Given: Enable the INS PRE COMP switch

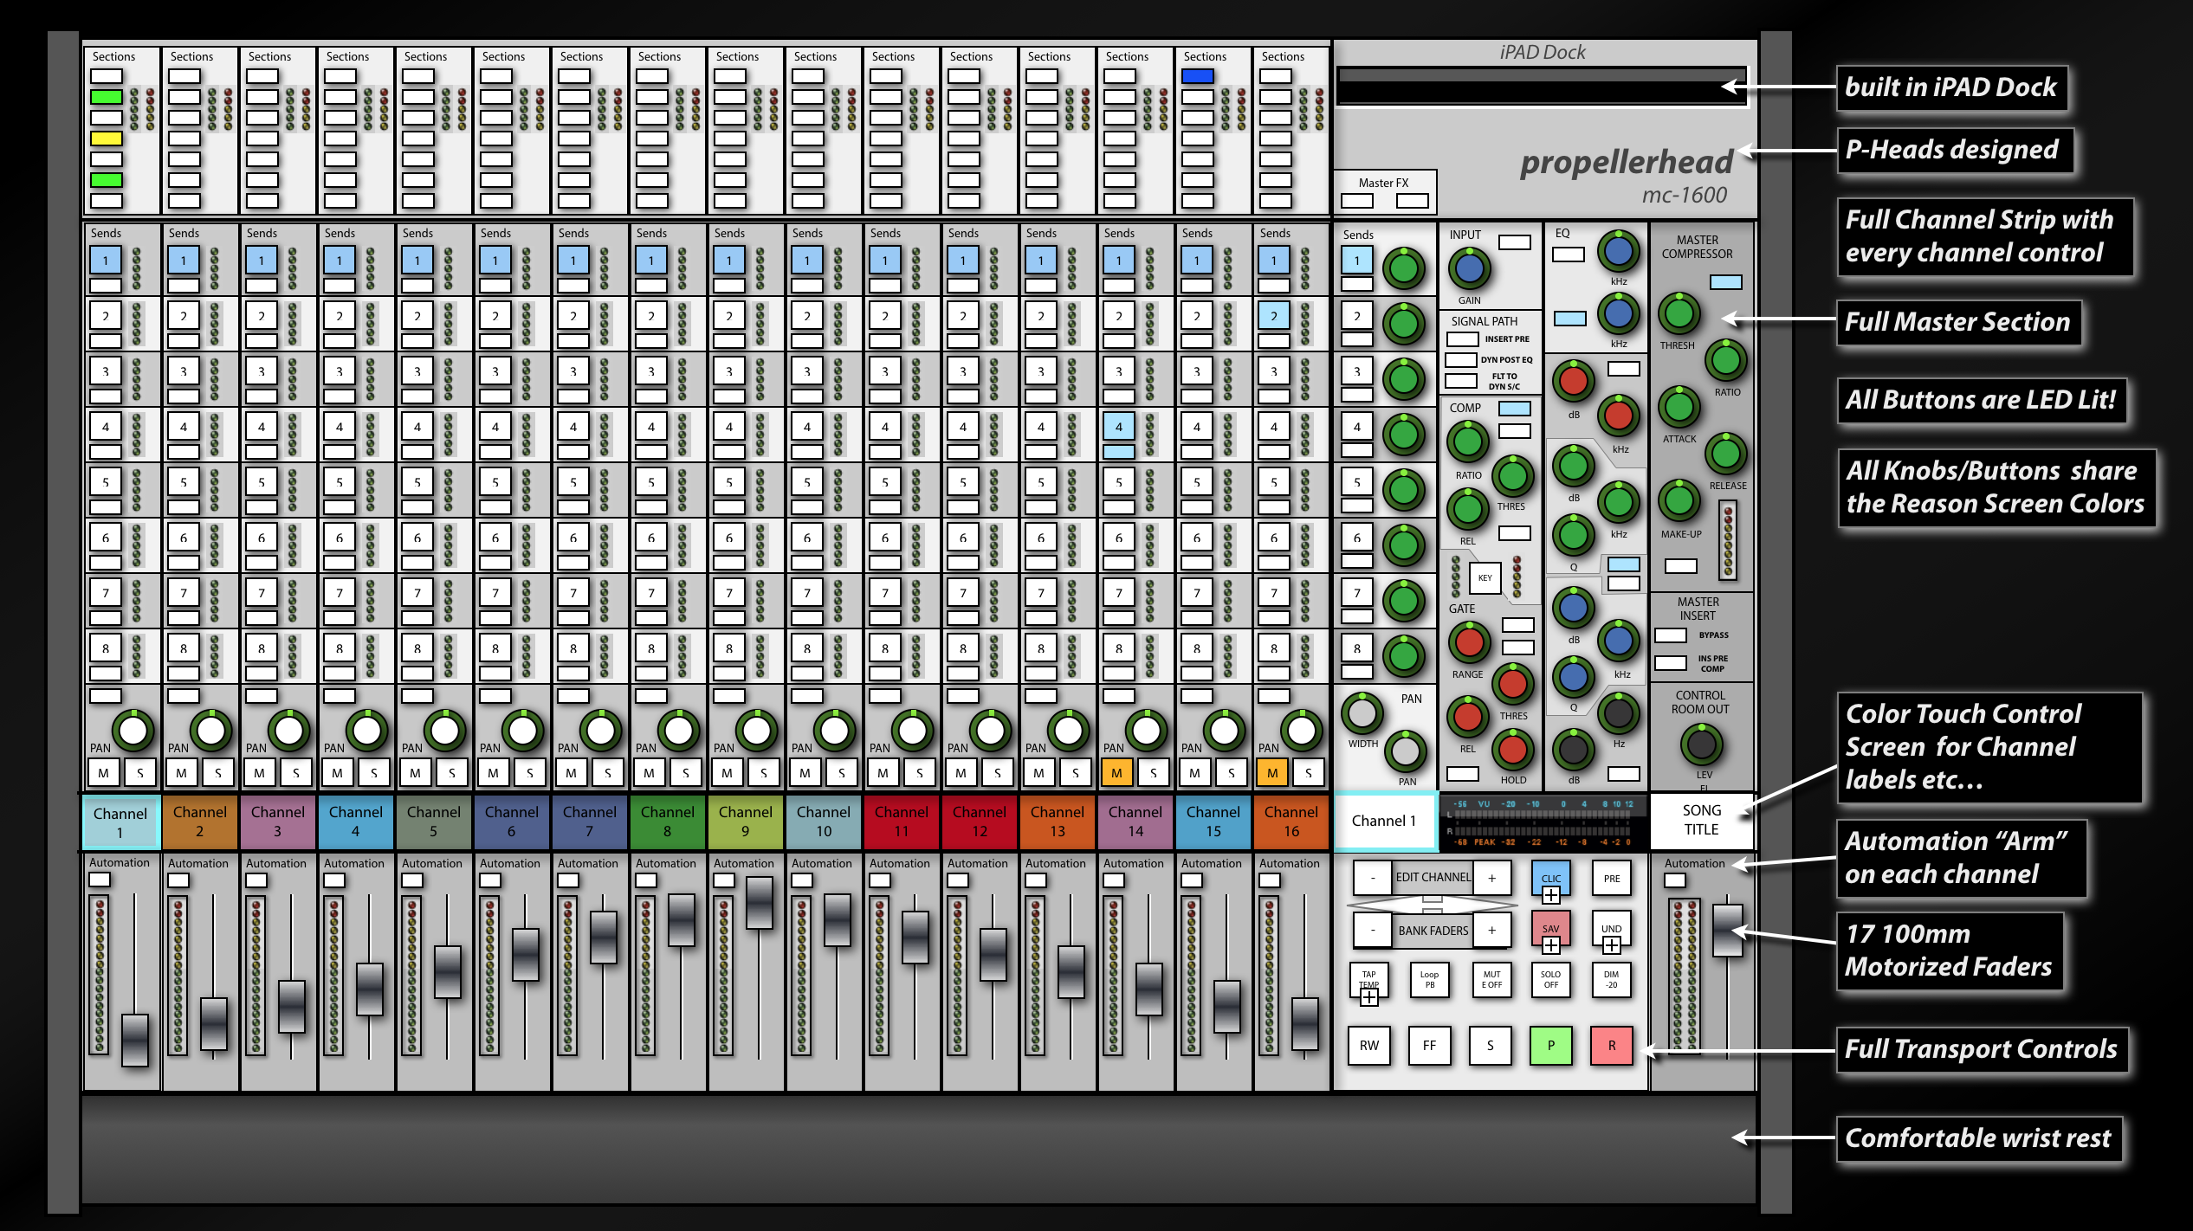Looking at the screenshot, I should click(x=1670, y=663).
